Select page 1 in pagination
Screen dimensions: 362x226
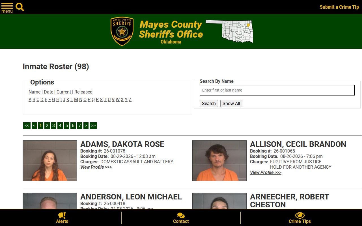pyautogui.click(x=41, y=125)
